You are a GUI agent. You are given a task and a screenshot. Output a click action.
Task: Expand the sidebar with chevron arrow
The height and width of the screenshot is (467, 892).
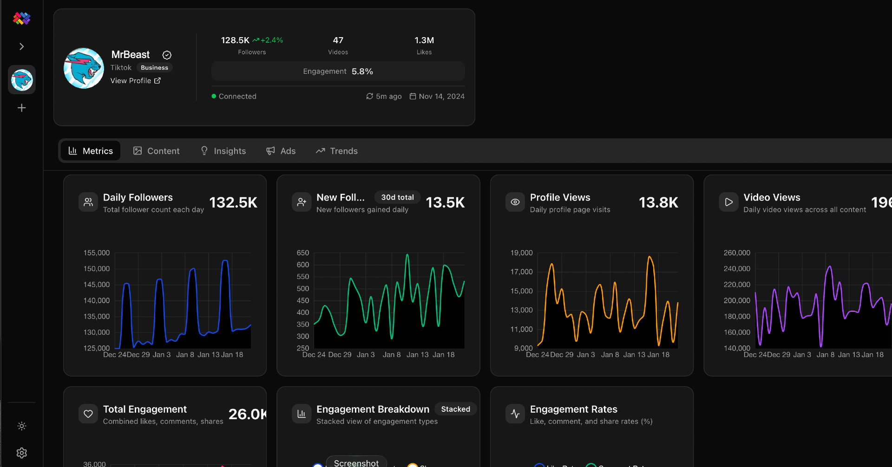coord(21,46)
